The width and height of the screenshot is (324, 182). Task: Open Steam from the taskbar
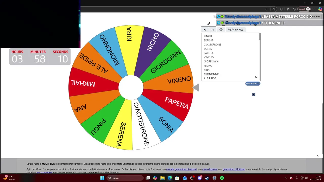[x=207, y=178]
